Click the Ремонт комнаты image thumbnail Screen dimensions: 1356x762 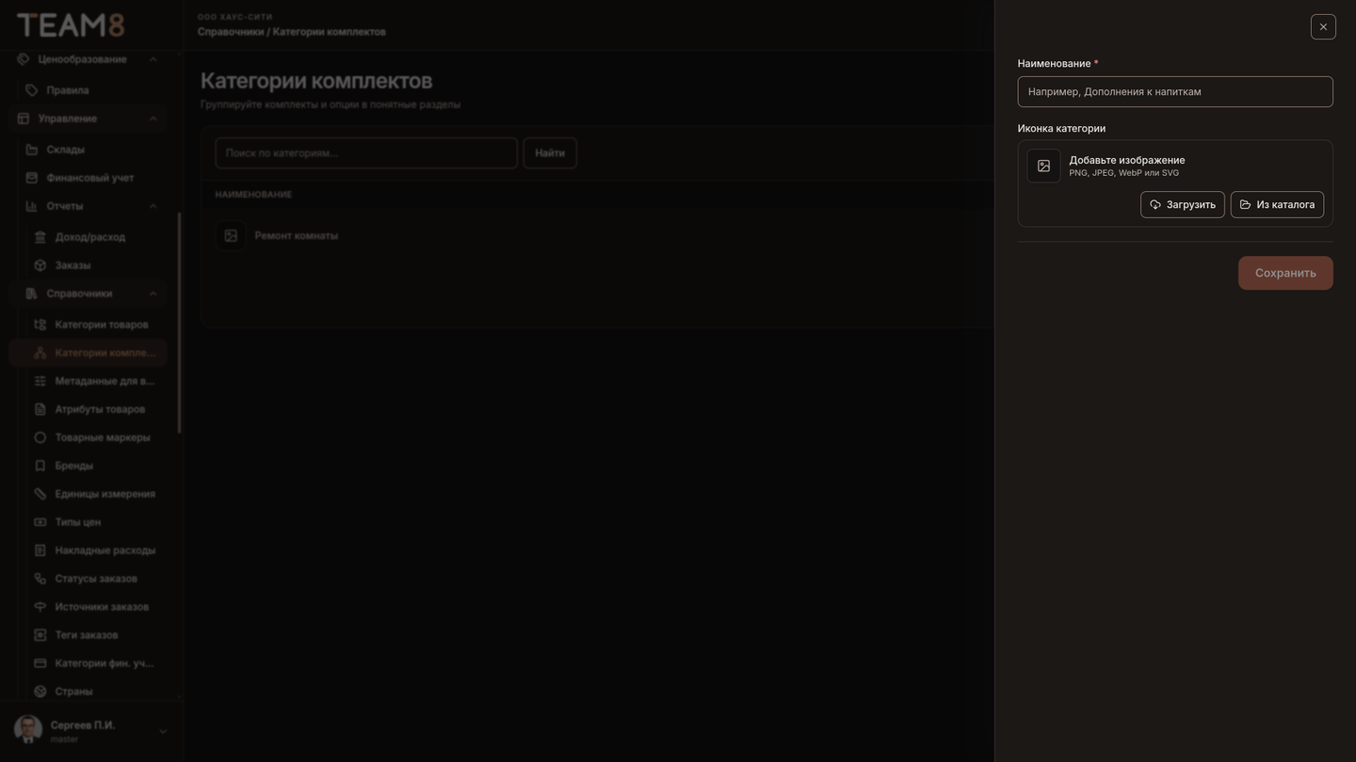[231, 235]
